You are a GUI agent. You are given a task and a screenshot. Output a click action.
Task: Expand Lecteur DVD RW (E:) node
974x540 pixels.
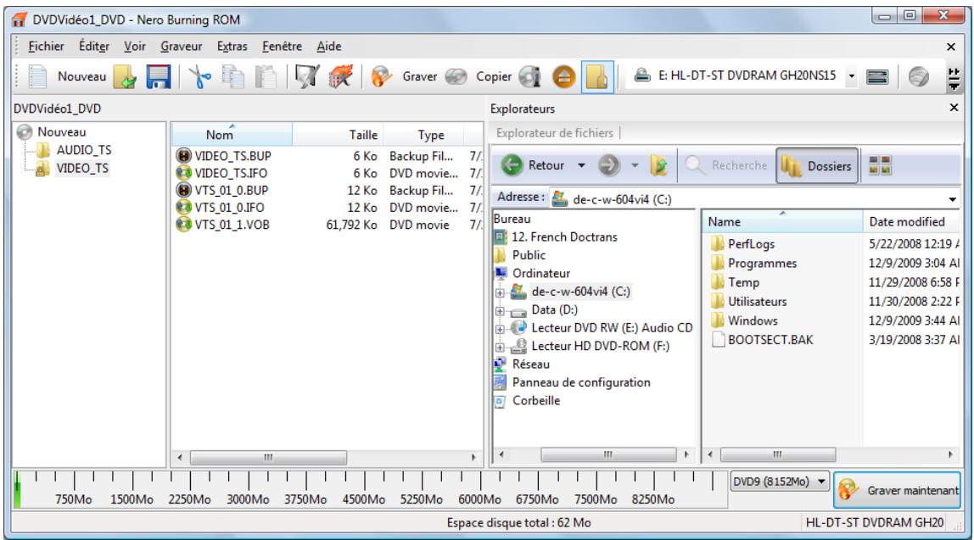coord(500,329)
